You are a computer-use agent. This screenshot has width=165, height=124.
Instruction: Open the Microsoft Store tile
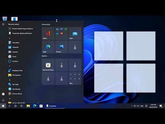(x=48, y=65)
